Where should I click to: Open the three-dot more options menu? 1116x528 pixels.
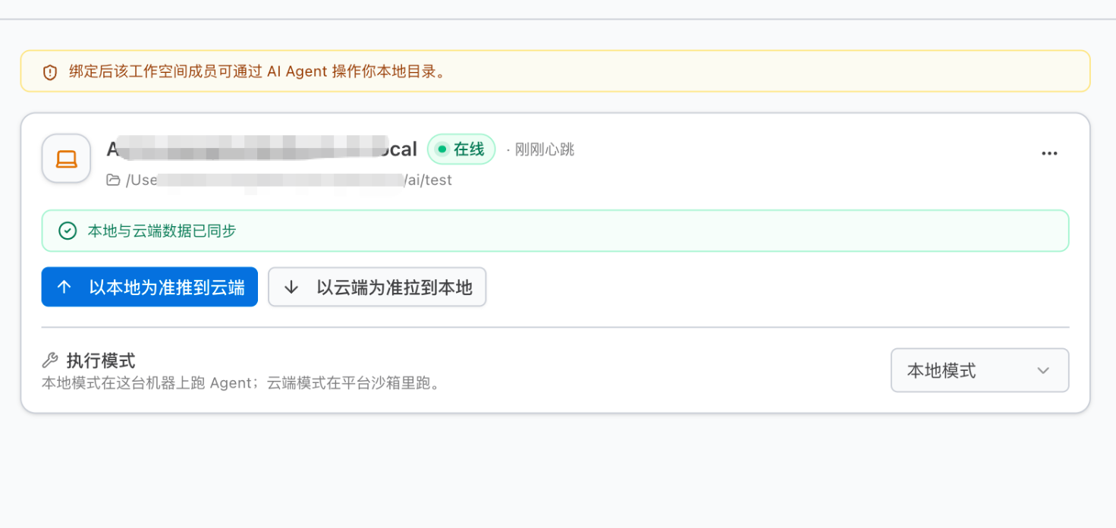(1049, 153)
